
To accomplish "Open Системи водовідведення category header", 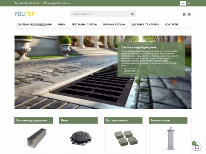I will click(33, 121).
